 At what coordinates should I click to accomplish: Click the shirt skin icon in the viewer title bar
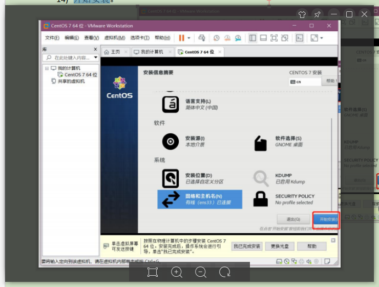pos(302,14)
